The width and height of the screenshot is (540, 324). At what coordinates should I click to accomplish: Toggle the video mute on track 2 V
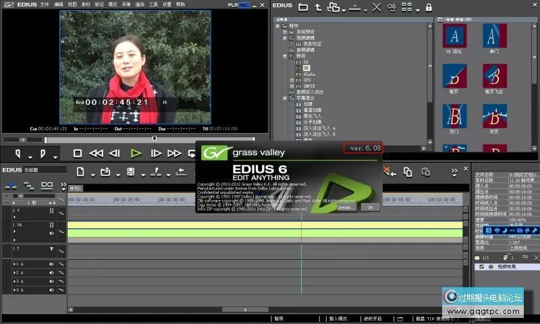[x=52, y=211]
